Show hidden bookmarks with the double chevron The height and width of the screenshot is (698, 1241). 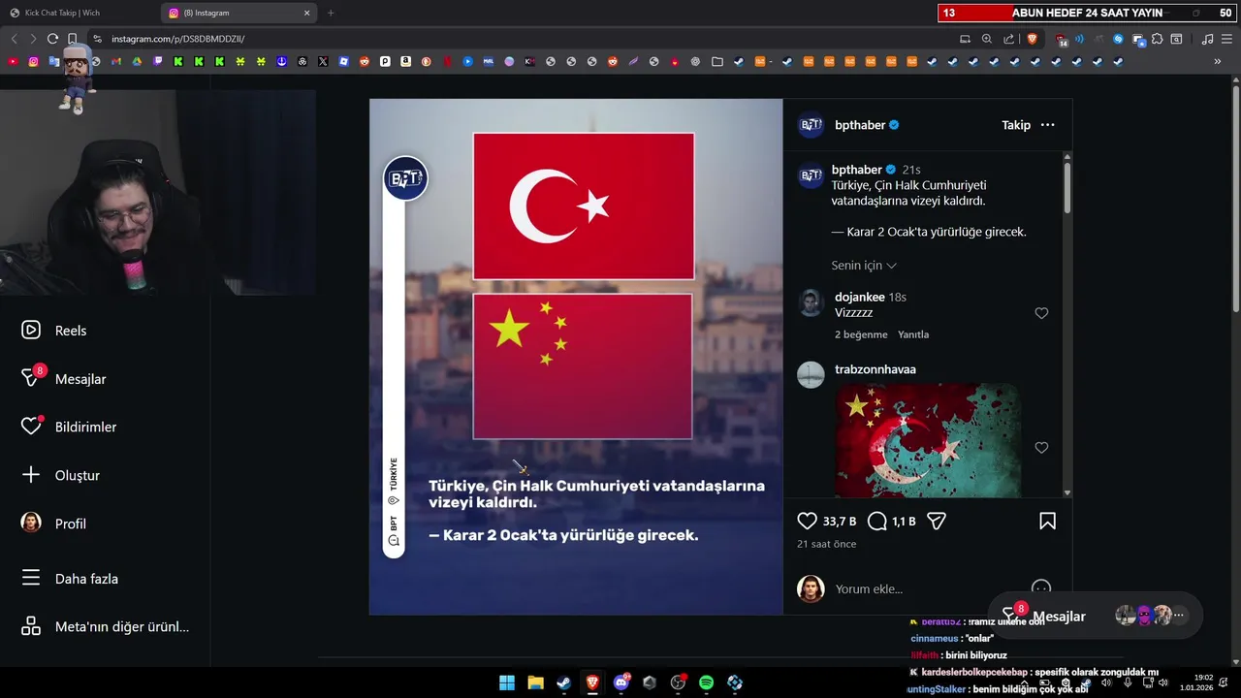pyautogui.click(x=1218, y=61)
